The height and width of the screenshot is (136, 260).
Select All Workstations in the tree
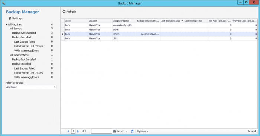coord(19,55)
